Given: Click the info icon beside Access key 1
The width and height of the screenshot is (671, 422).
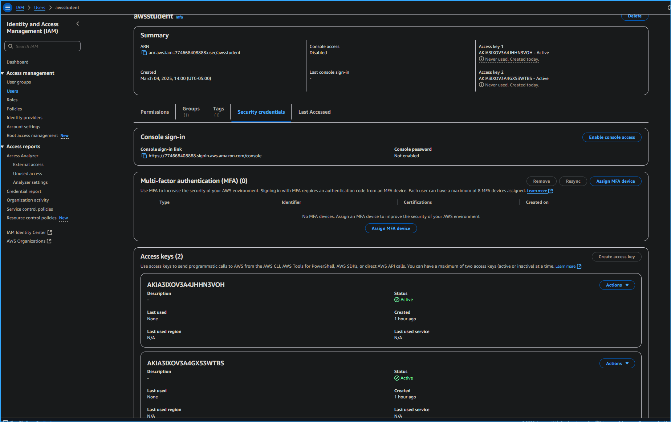Looking at the screenshot, I should pos(481,59).
